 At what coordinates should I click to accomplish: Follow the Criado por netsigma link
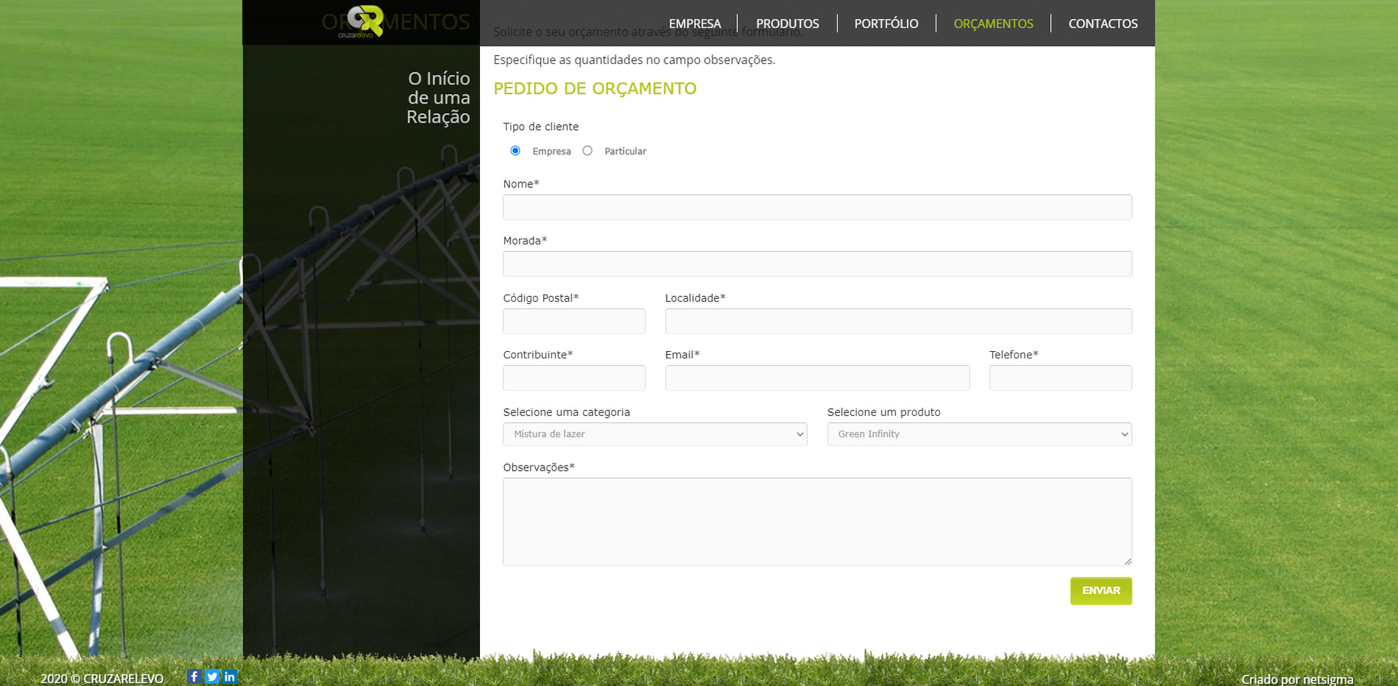[x=1297, y=679]
